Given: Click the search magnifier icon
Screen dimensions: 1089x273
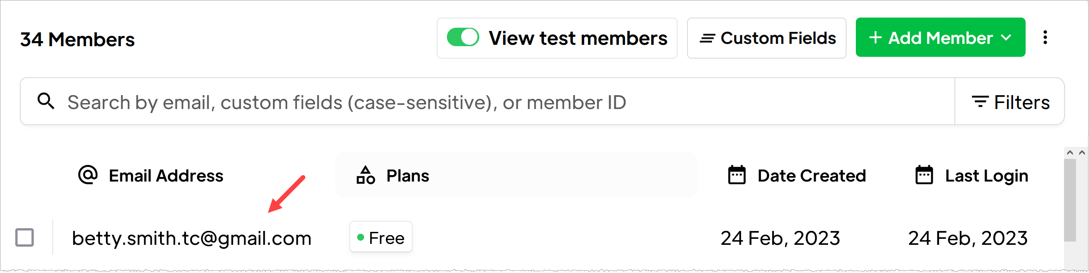Looking at the screenshot, I should 46,101.
